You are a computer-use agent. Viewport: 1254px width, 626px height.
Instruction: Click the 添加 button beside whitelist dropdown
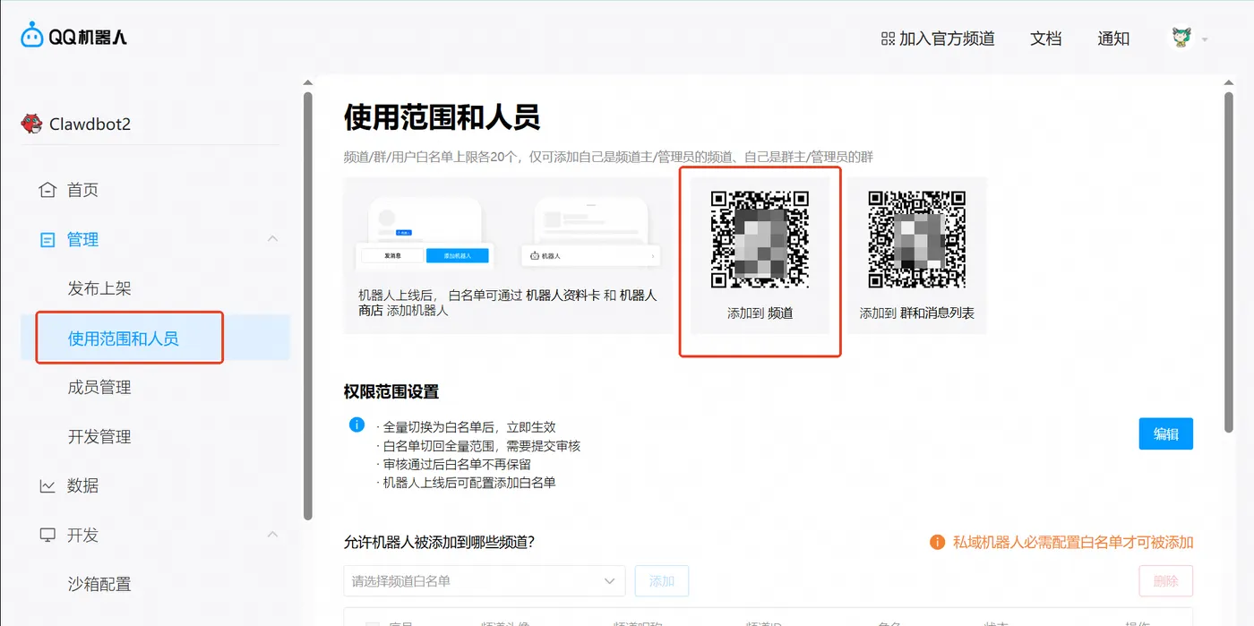[661, 581]
